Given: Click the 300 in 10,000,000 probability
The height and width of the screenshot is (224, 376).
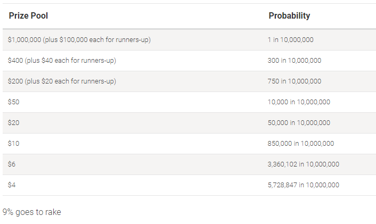Looking at the screenshot, I should click(x=295, y=61).
